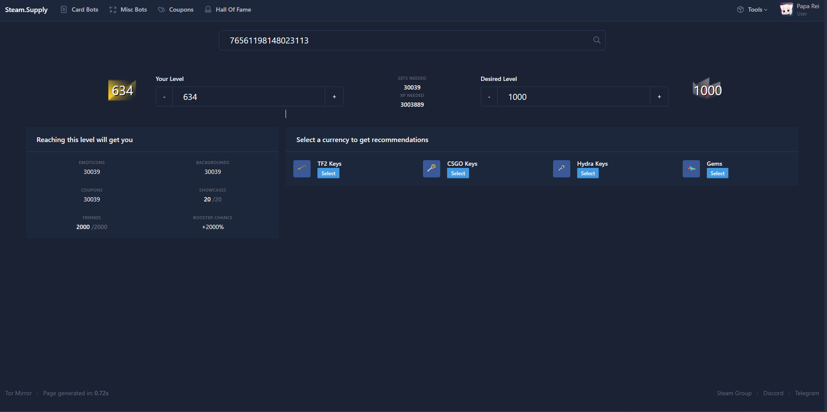Click the Tools cube icon
827x412 pixels.
click(740, 9)
